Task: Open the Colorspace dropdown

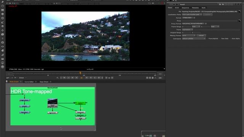Action: point(194,38)
